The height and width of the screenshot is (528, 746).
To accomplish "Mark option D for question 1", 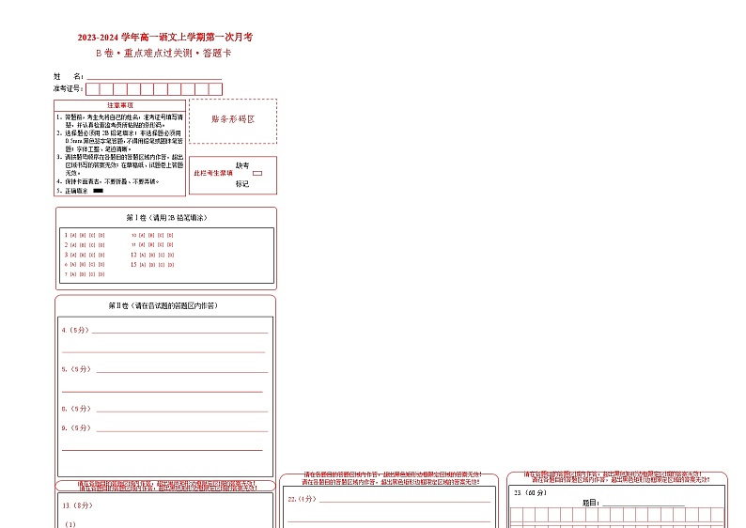I will point(101,236).
